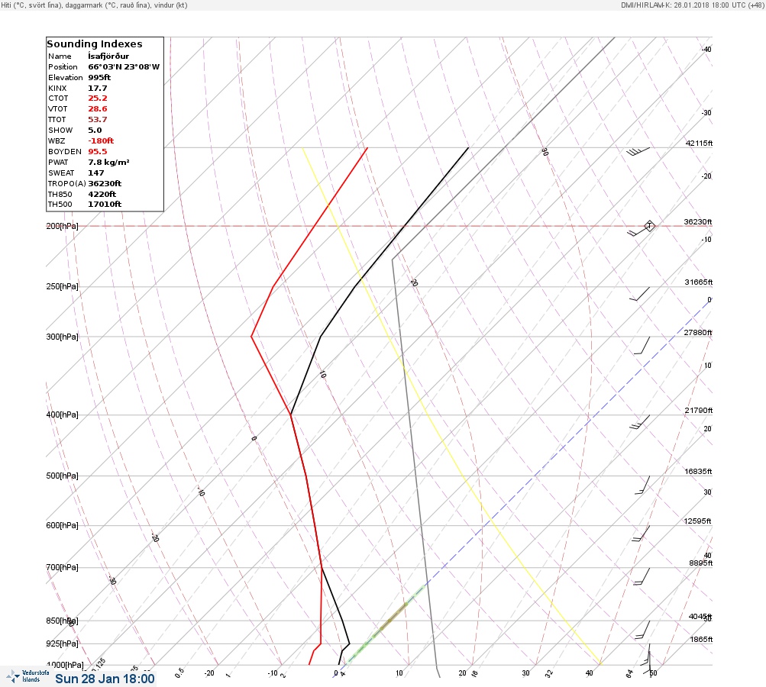Image resolution: width=766 pixels, height=687 pixels.
Task: Click the 500[hPa] pressure label
Action: 62,476
